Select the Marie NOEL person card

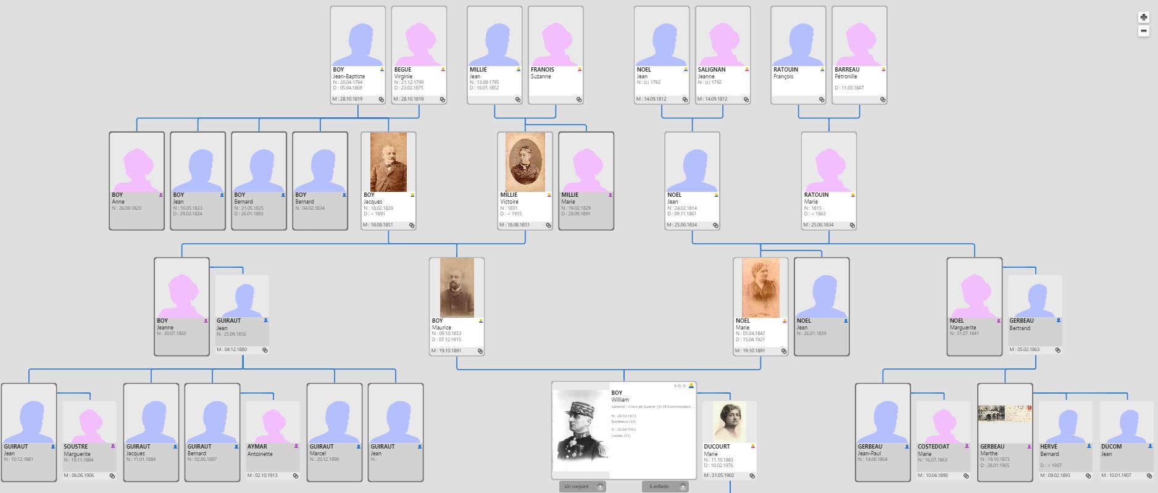pyautogui.click(x=760, y=307)
